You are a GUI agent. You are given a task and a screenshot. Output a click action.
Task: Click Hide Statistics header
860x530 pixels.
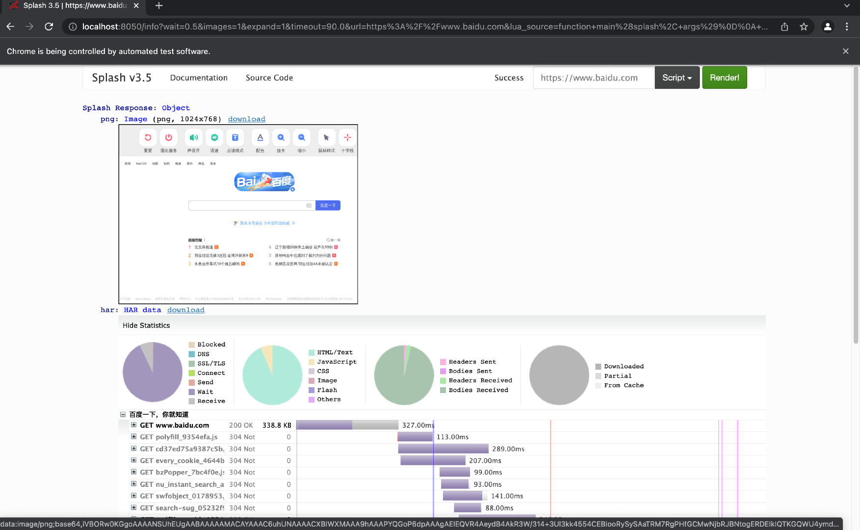146,325
